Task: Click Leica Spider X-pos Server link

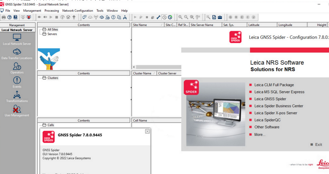Action: coord(276,113)
